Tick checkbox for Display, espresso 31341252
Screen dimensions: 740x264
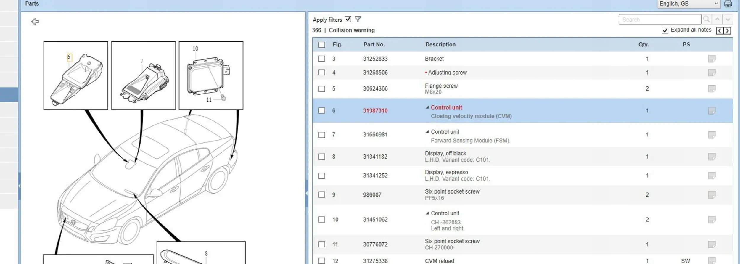coord(322,176)
